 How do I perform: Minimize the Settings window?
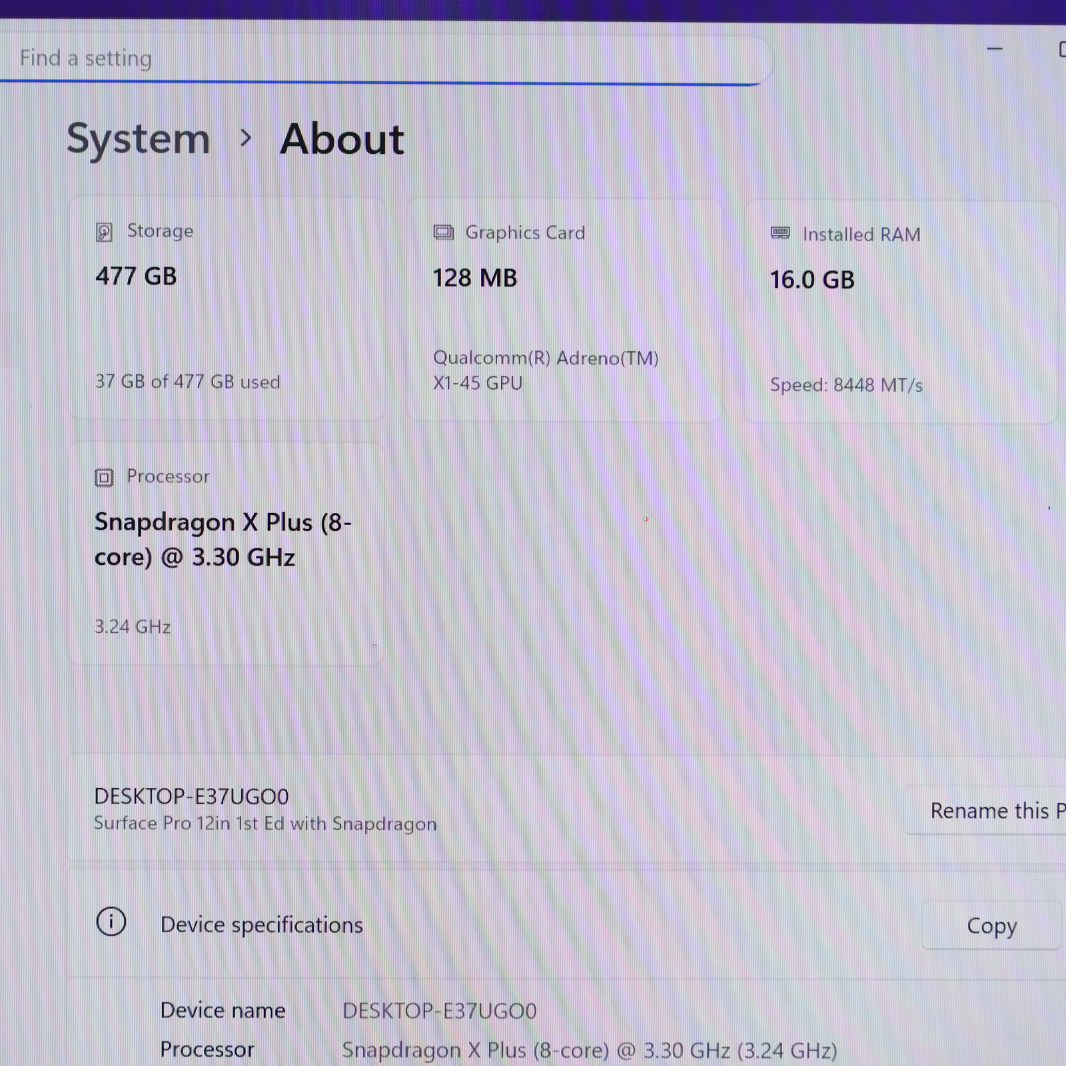[x=995, y=49]
